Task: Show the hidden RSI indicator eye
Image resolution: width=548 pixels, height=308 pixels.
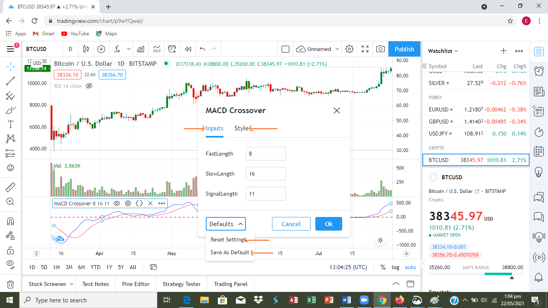Action: click(x=89, y=86)
